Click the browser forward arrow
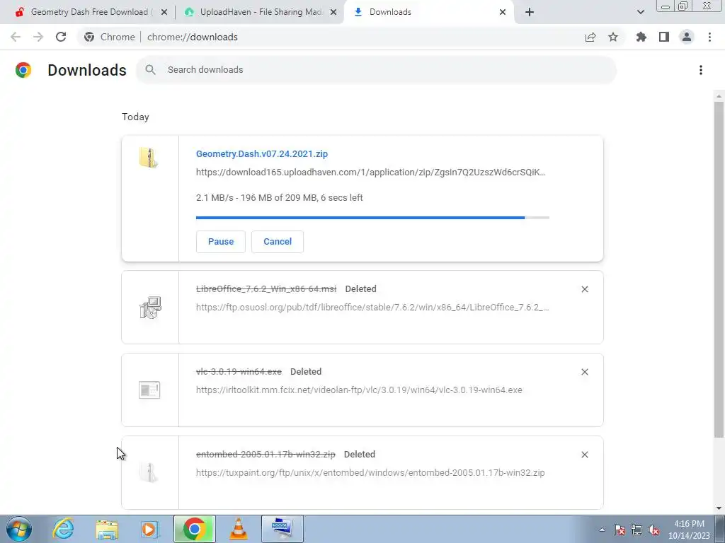 [38, 37]
